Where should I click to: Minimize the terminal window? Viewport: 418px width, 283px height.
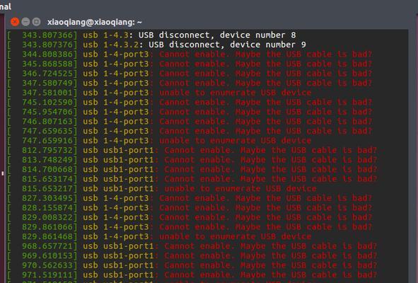pos(25,22)
